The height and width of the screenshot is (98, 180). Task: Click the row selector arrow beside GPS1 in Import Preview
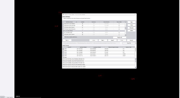click(x=63, y=49)
